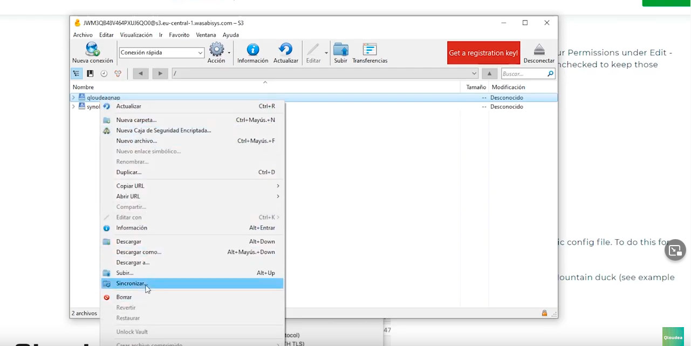Click the Acción gear icon
This screenshot has height=346, width=691.
click(216, 49)
